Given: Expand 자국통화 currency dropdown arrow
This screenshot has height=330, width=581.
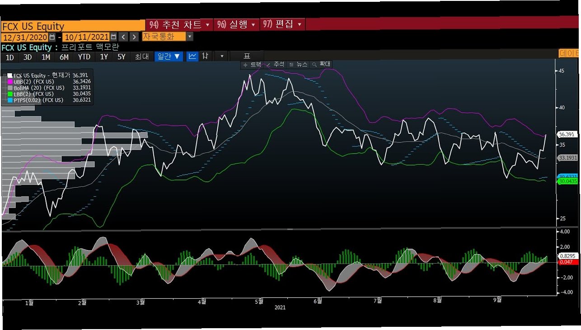Looking at the screenshot, I should pos(190,37).
